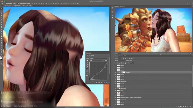Switch to the Channels tab
This screenshot has width=193, height=108.
point(121,56)
